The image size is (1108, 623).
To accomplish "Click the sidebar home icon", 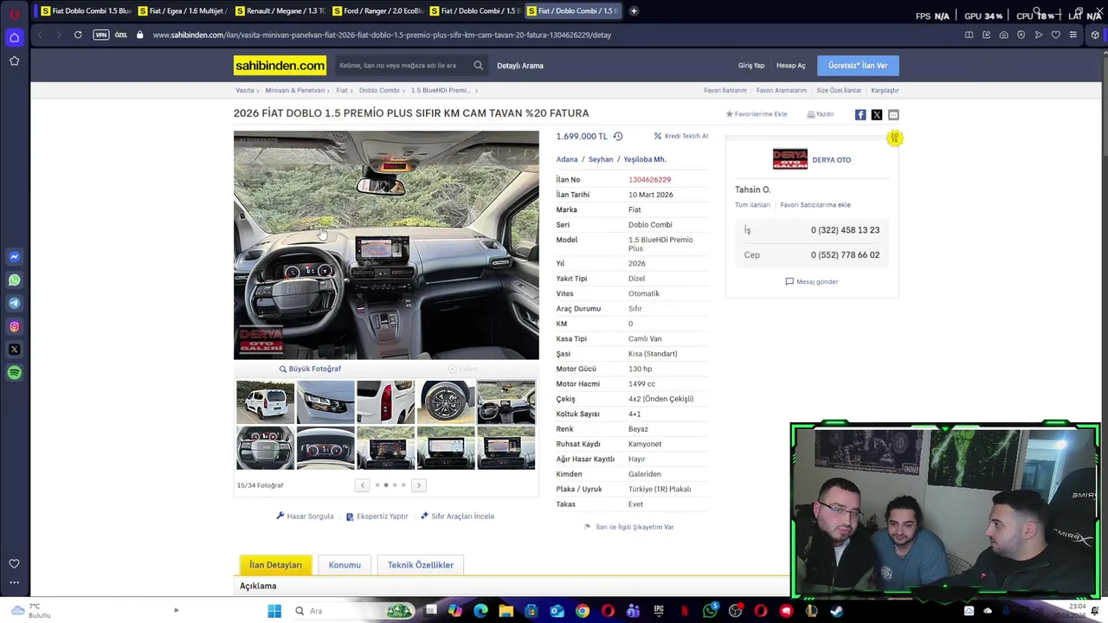I will click(14, 37).
